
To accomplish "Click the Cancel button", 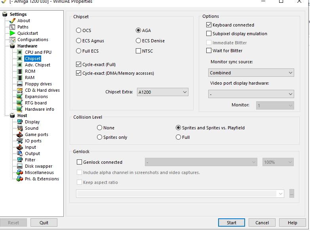I will [x=262, y=223].
